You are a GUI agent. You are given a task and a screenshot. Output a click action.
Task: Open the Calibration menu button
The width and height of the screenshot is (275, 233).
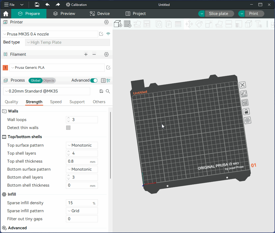(x=76, y=5)
